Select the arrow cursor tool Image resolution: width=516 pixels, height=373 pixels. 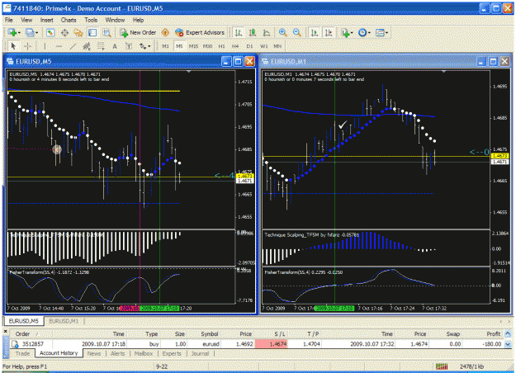[x=13, y=46]
